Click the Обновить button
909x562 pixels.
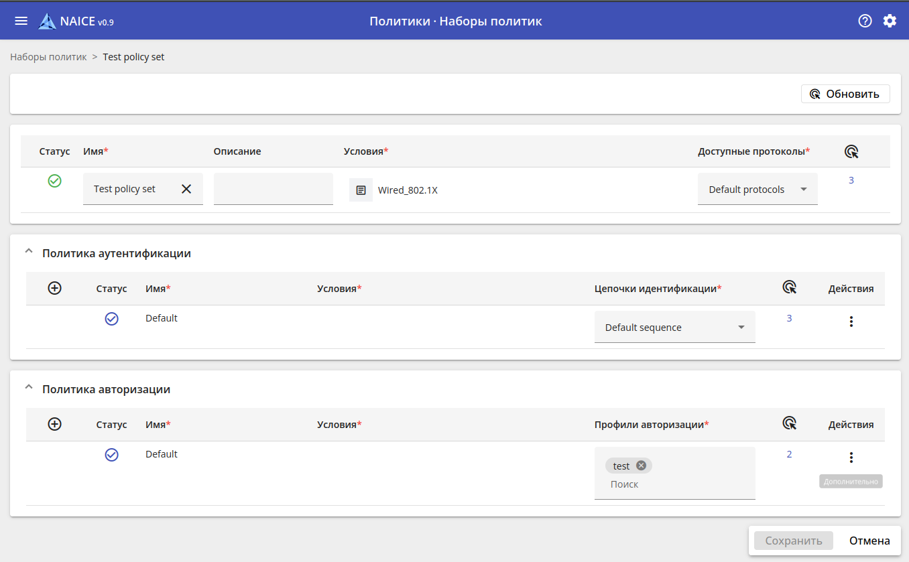tap(845, 94)
